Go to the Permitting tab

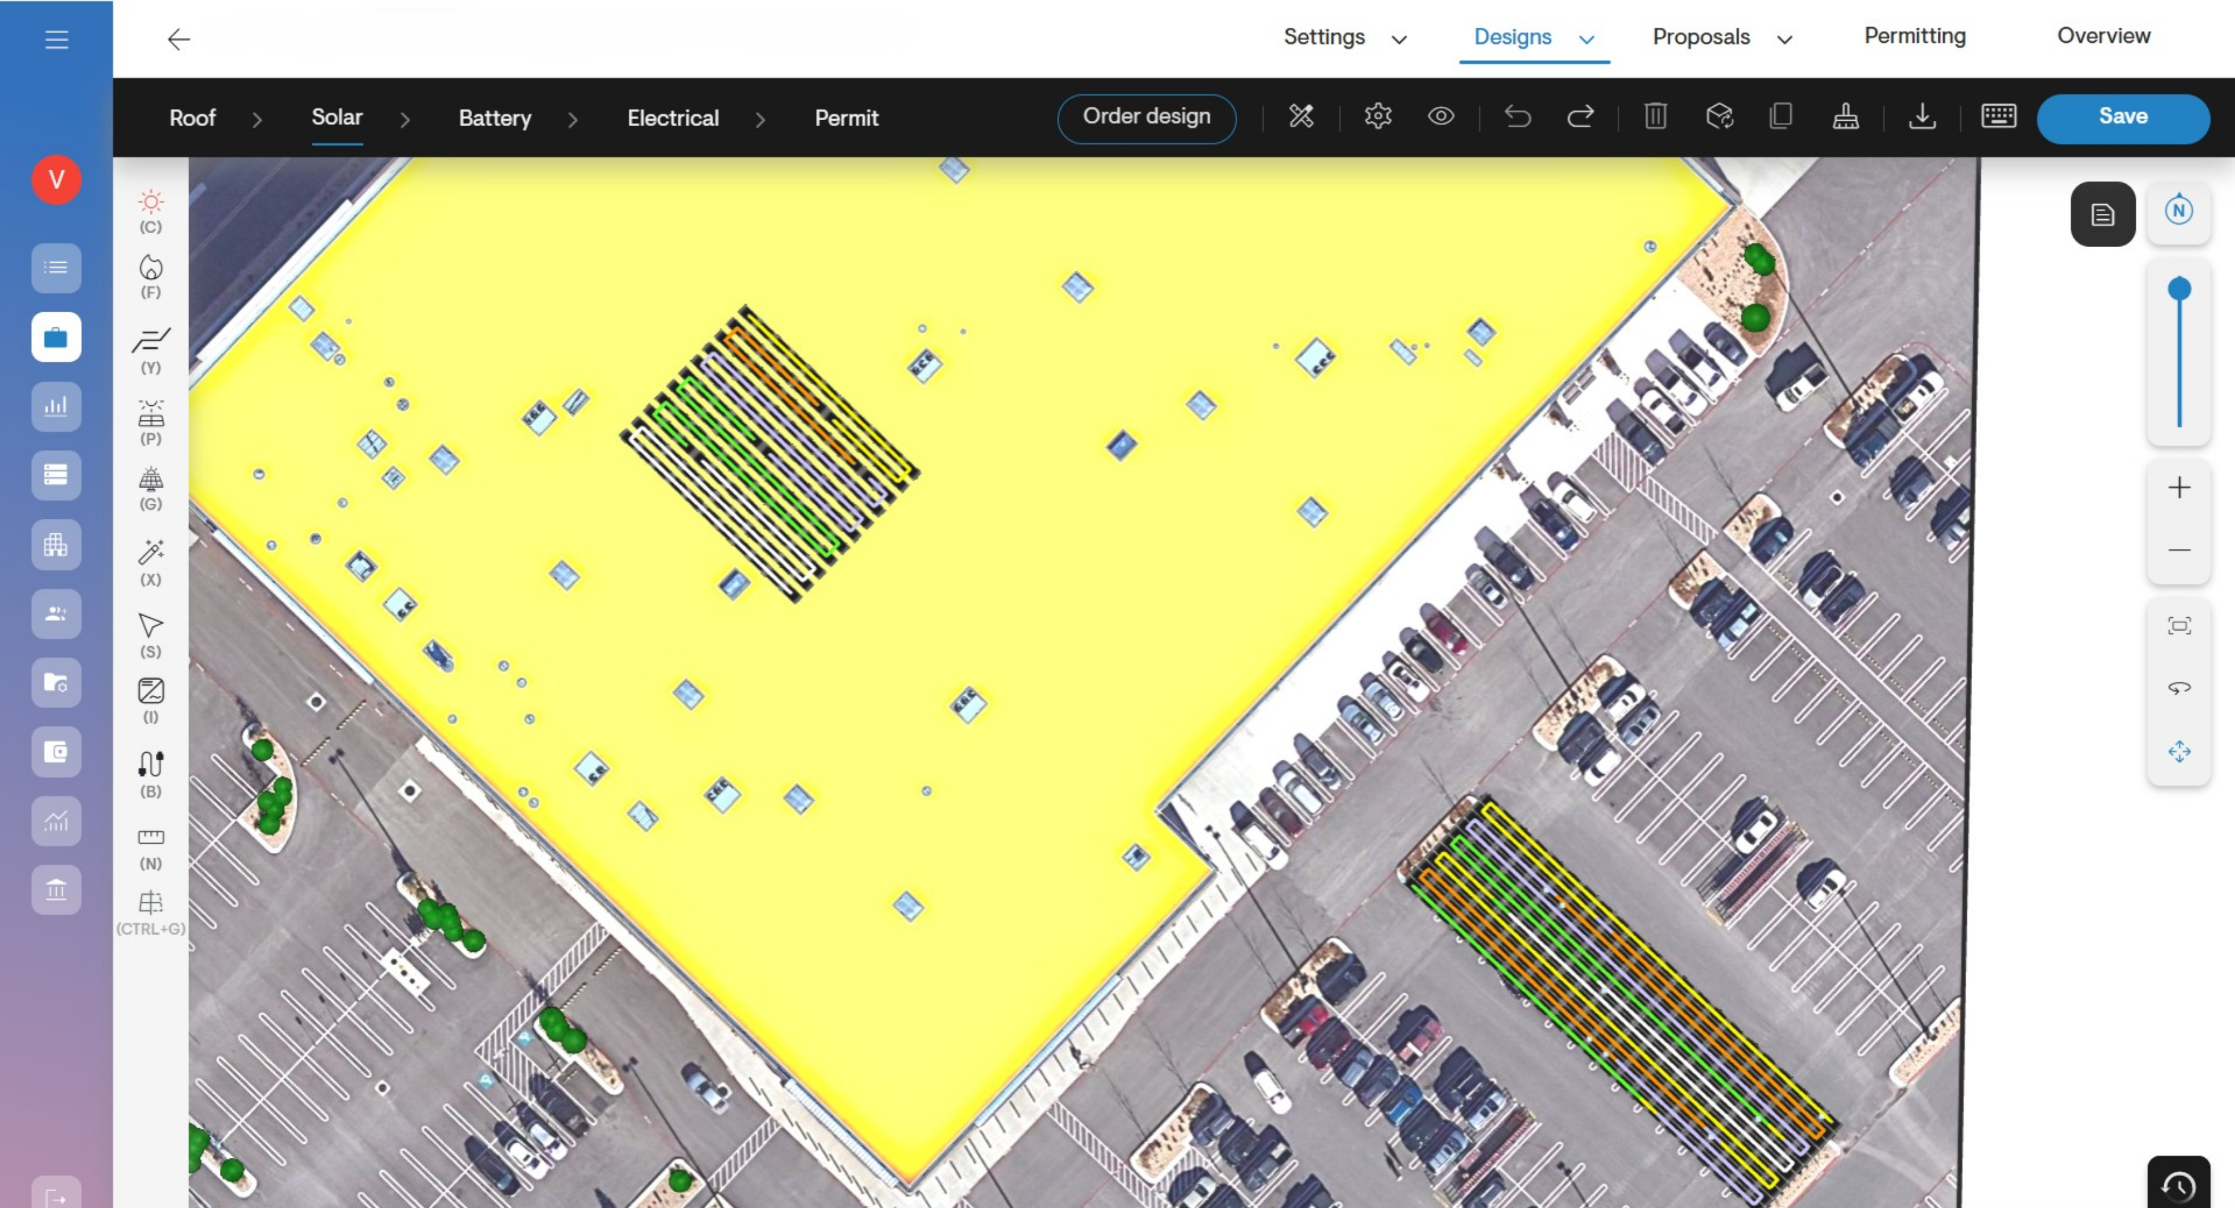coord(1915,36)
